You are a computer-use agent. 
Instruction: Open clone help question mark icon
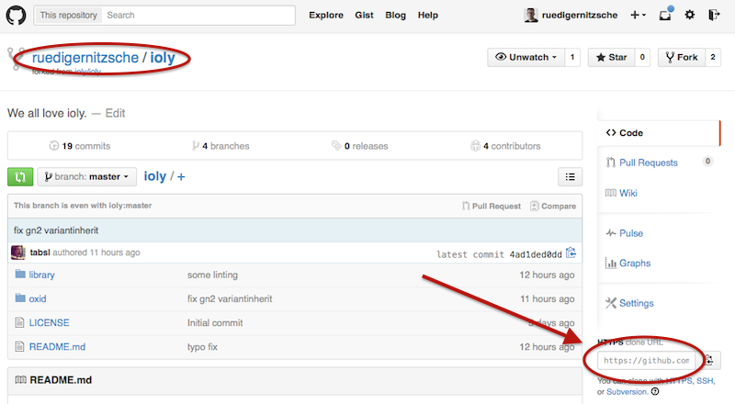click(655, 391)
